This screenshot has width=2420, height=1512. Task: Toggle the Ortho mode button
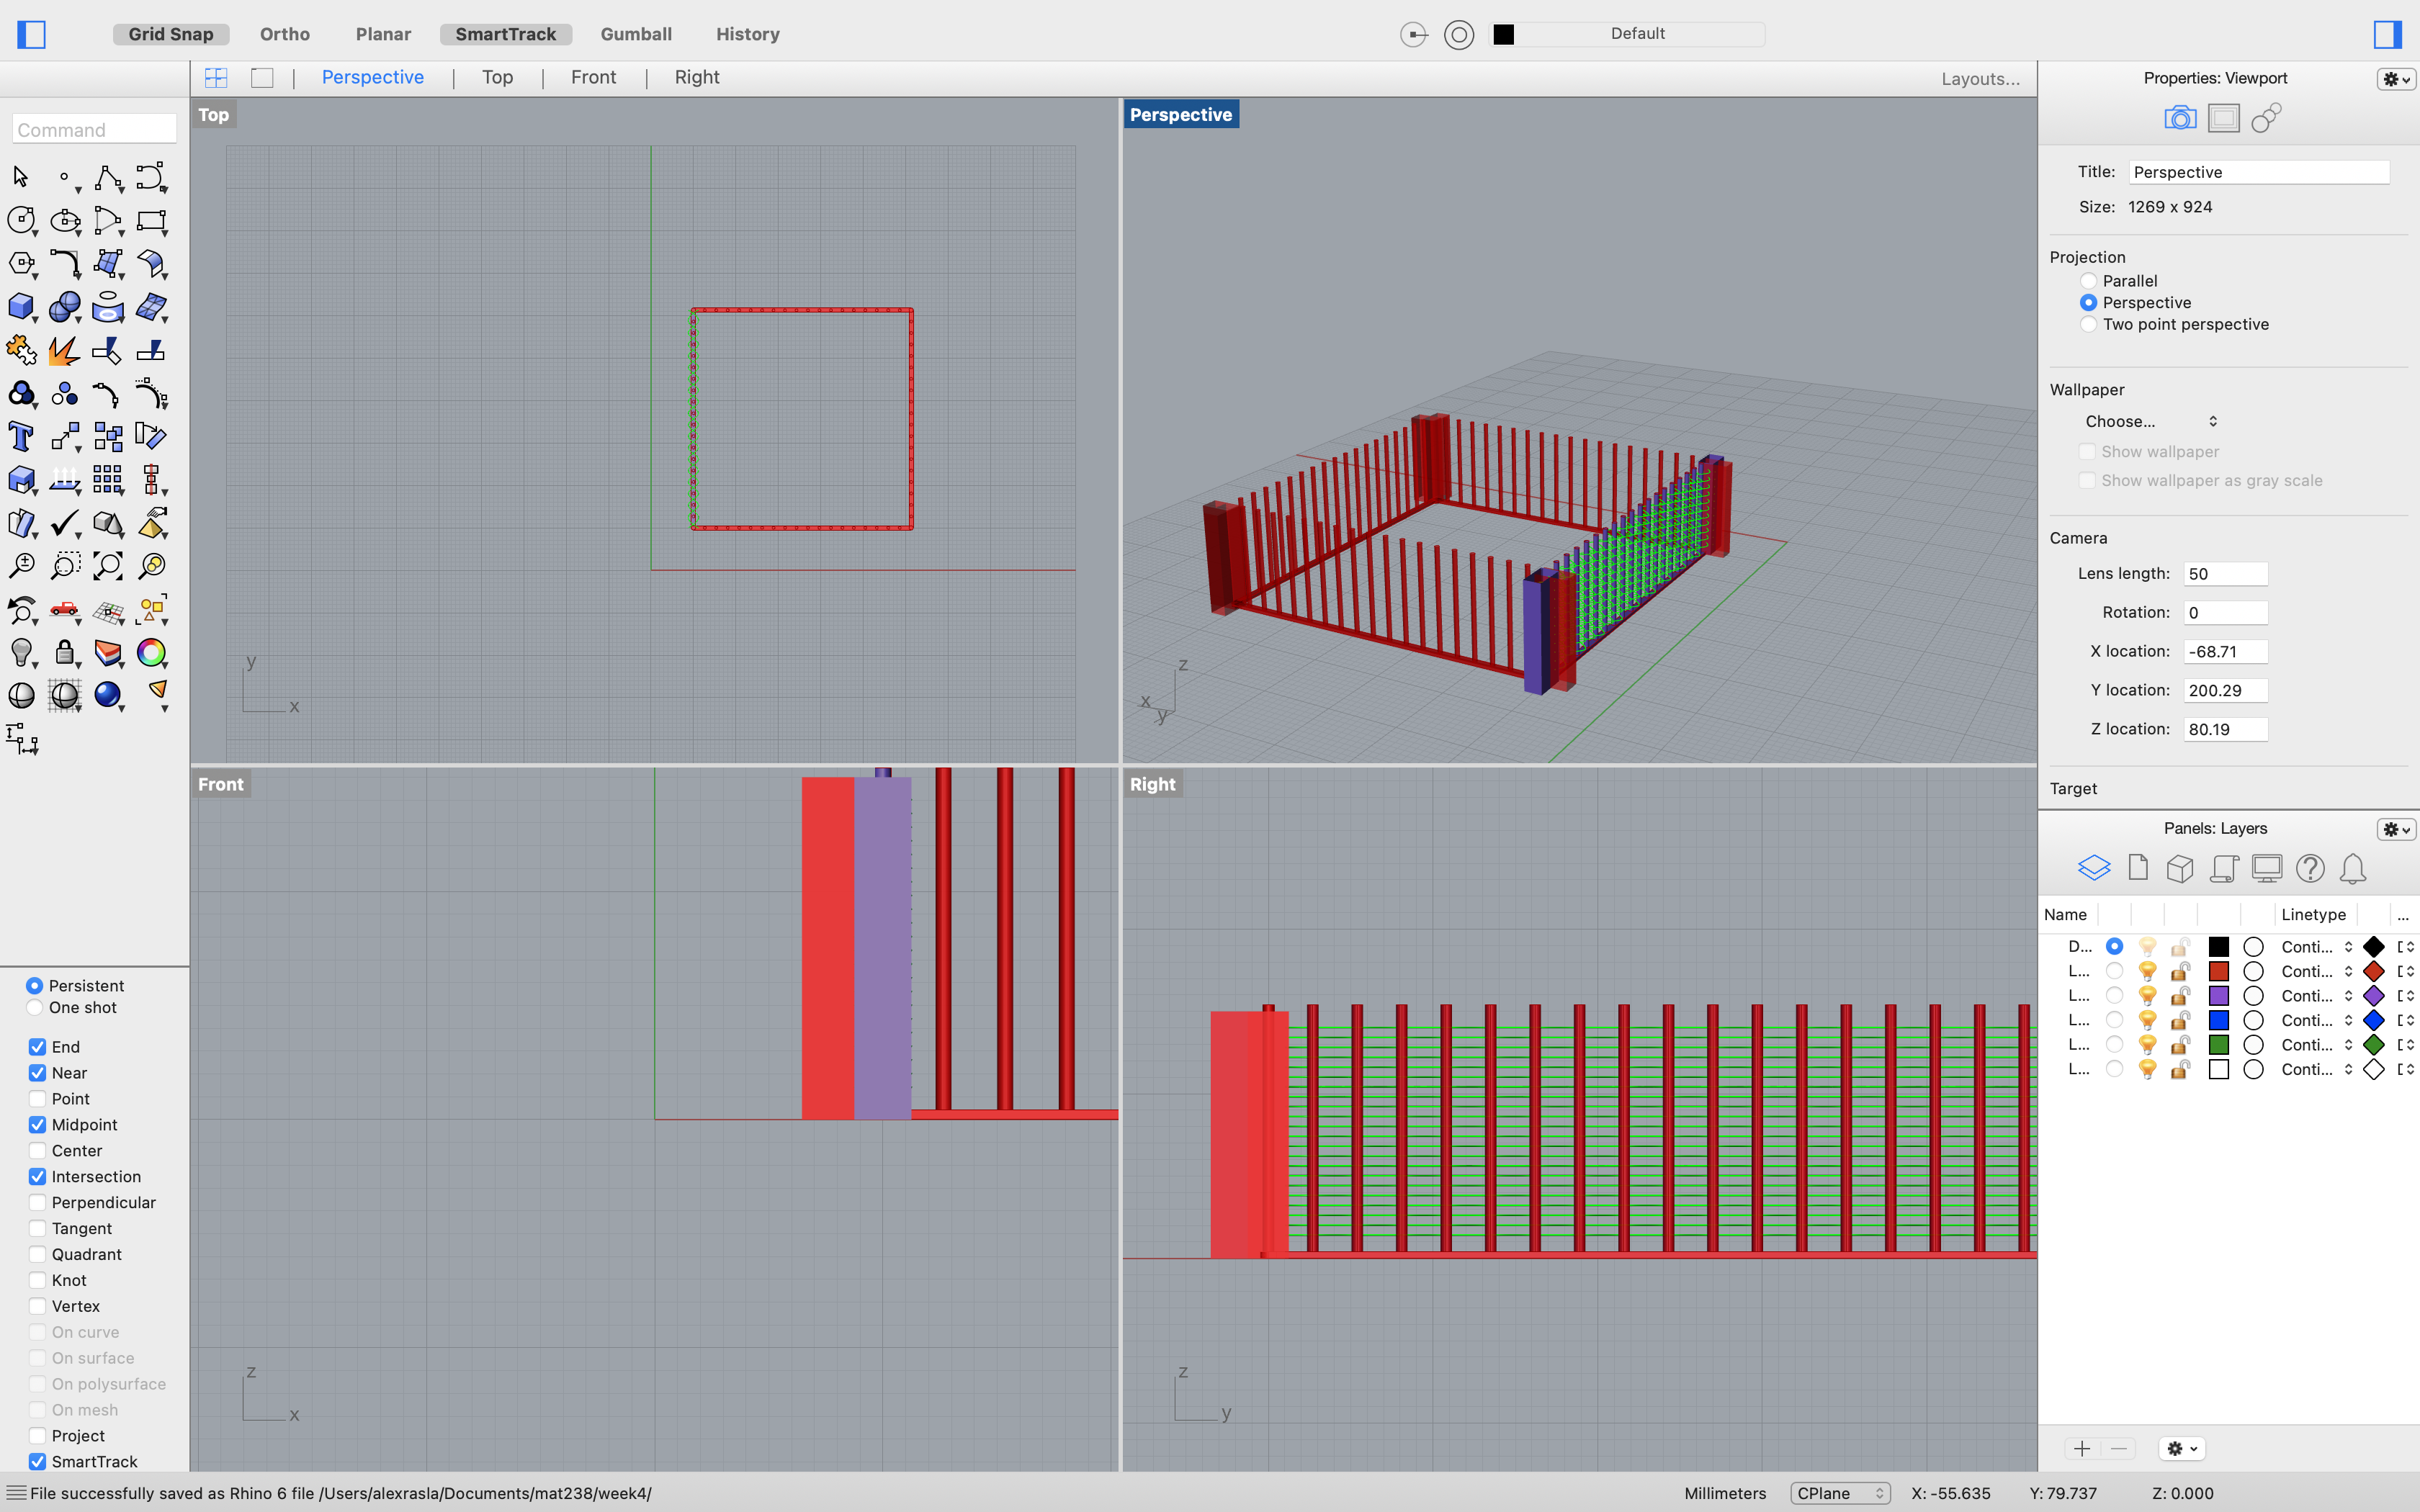[x=284, y=34]
